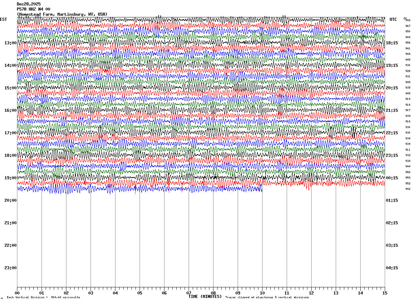This screenshot has width=412, height=302.
Task: Click the DC offset value 941
Action: (x=408, y=48)
